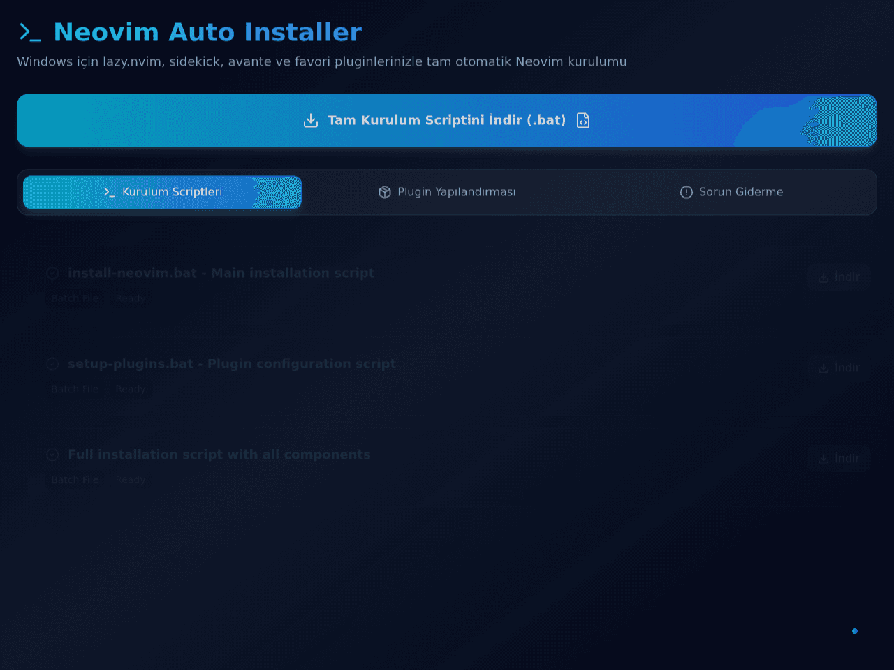Click Batch File badge under setup-plugins.bat

click(x=75, y=389)
